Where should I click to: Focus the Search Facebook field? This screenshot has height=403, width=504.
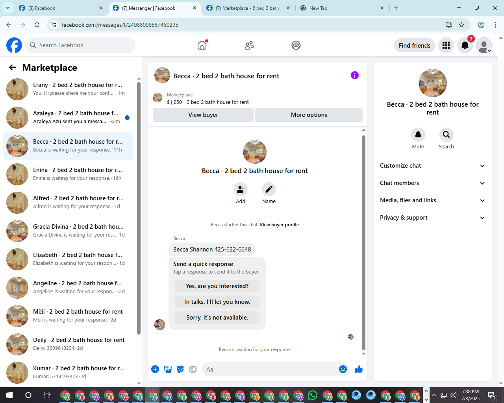tap(80, 45)
